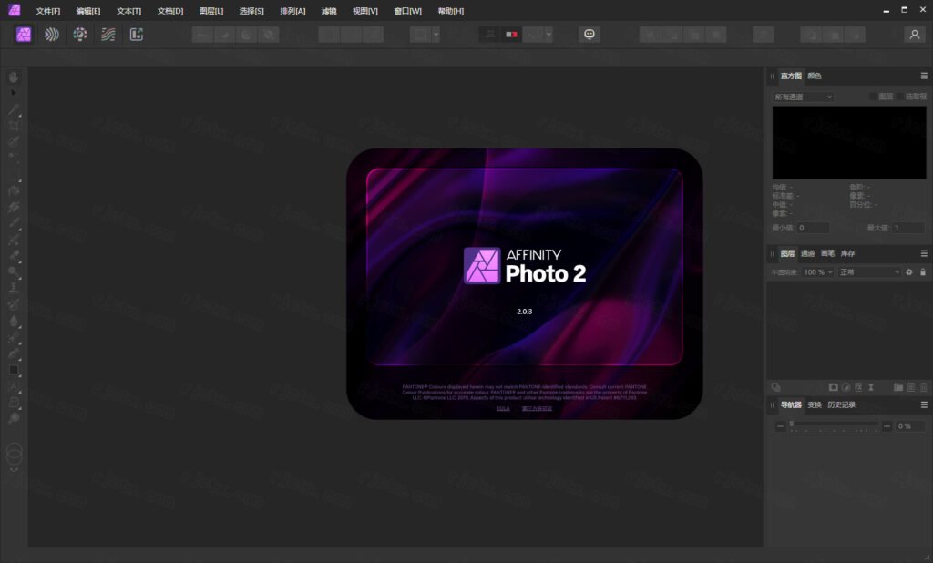This screenshot has height=563, width=933.
Task: Open navigator panel hamburger menu
Action: pos(924,404)
